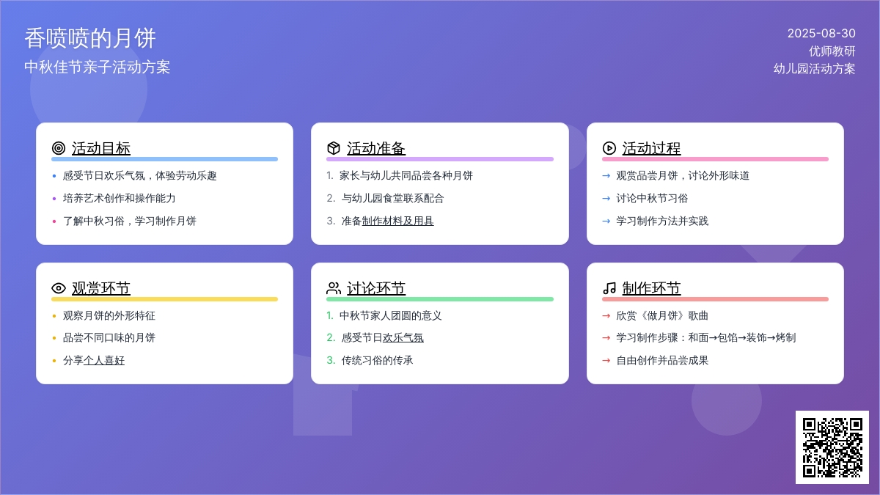Click the date 2025-08-30
This screenshot has width=880, height=495.
821,33
